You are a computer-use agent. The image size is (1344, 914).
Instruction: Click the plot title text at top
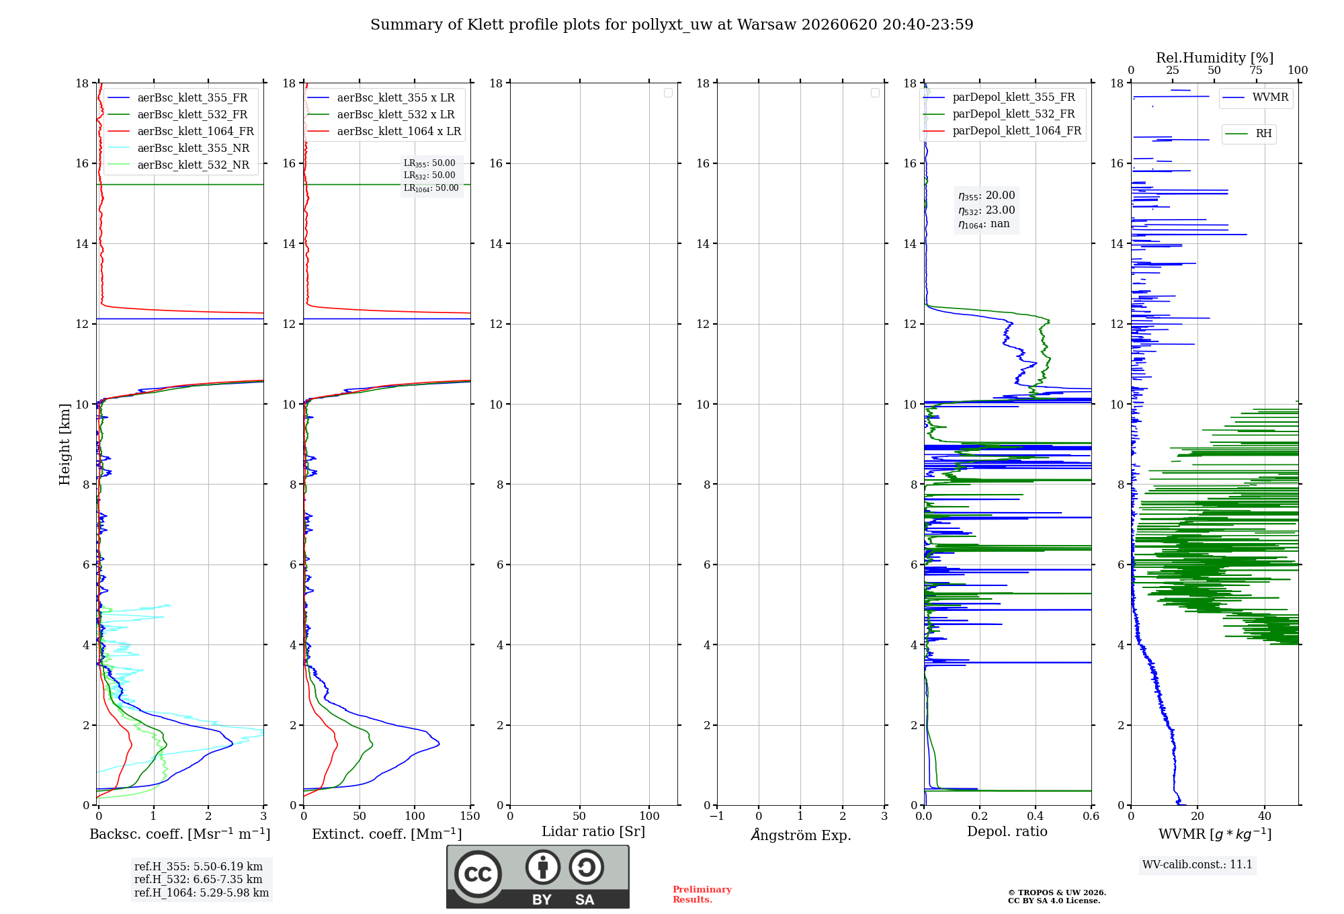pos(671,25)
